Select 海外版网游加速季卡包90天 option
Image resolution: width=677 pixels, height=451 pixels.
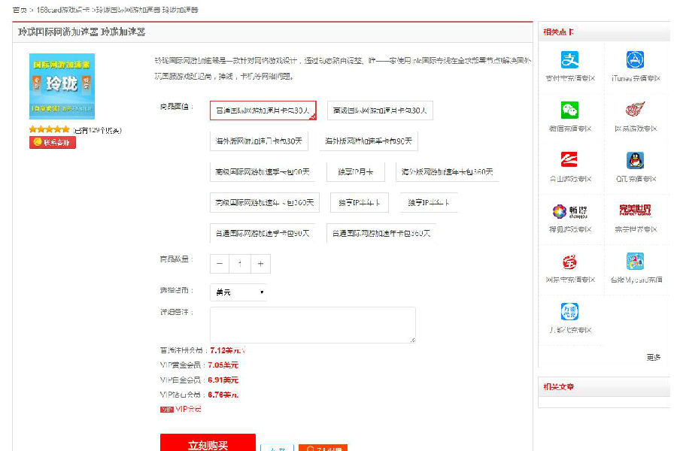[369, 141]
